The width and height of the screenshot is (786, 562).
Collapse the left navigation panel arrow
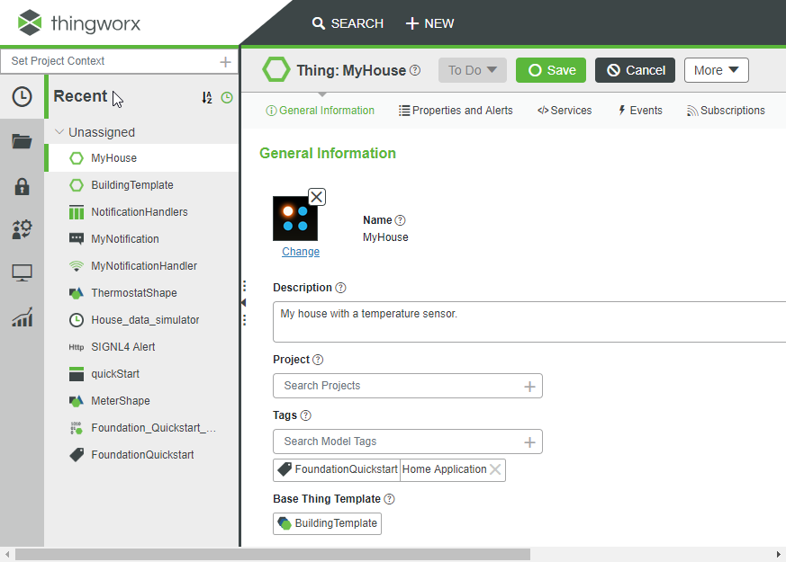(244, 303)
